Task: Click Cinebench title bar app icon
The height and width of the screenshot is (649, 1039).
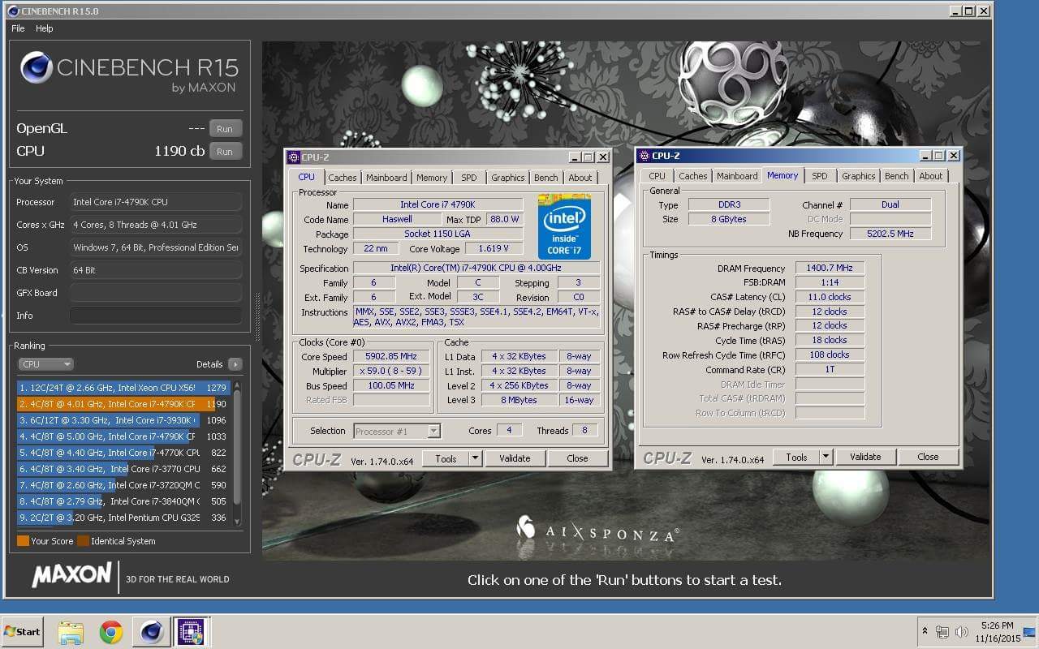Action: click(x=14, y=11)
